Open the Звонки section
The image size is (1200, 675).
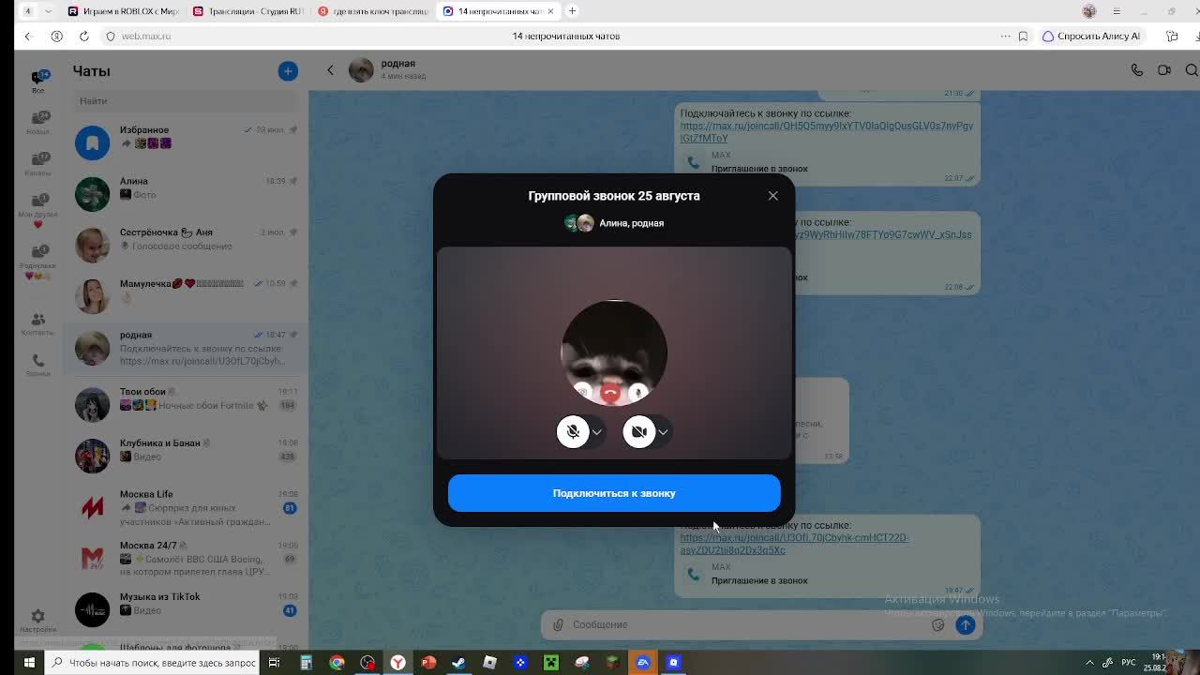pyautogui.click(x=38, y=365)
